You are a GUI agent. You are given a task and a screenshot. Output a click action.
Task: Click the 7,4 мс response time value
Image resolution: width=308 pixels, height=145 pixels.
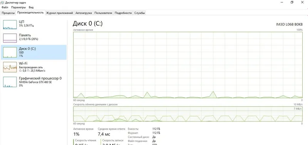tap(104, 134)
